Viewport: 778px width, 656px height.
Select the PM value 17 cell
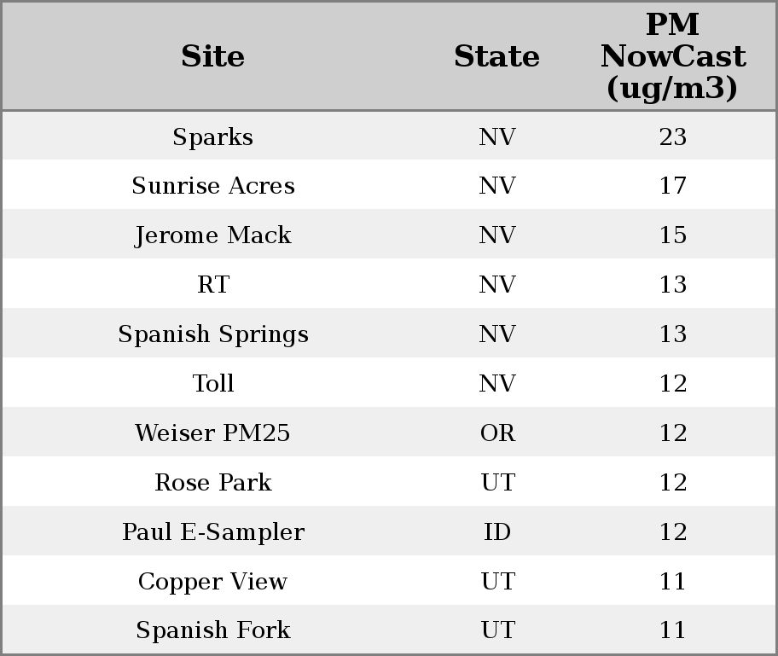pos(672,187)
